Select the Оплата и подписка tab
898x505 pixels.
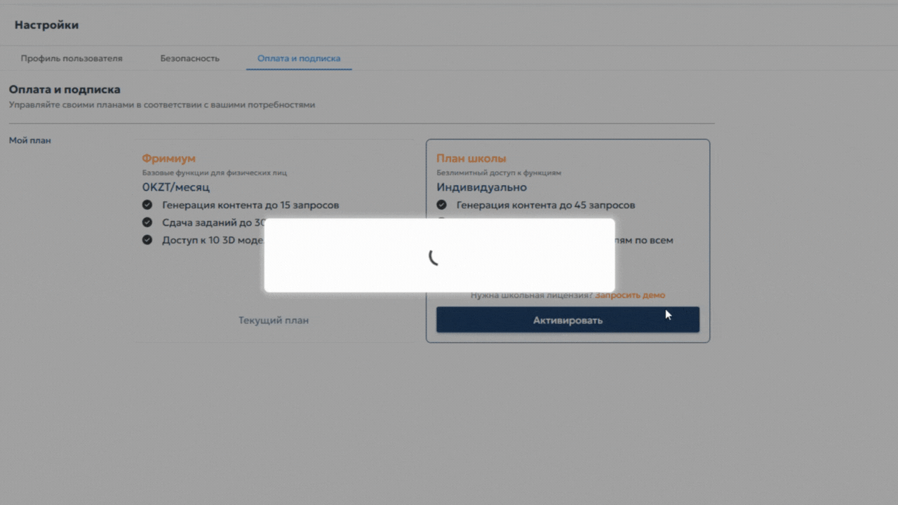(x=299, y=58)
